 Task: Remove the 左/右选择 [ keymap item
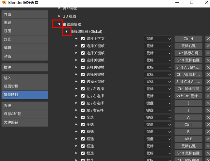click(208, 103)
